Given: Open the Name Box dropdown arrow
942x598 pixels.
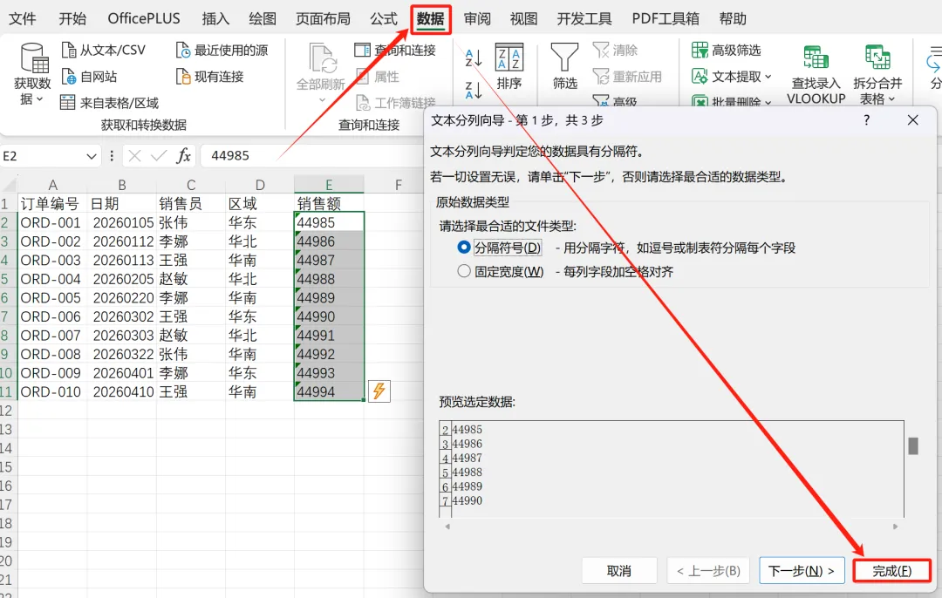Looking at the screenshot, I should [x=92, y=156].
